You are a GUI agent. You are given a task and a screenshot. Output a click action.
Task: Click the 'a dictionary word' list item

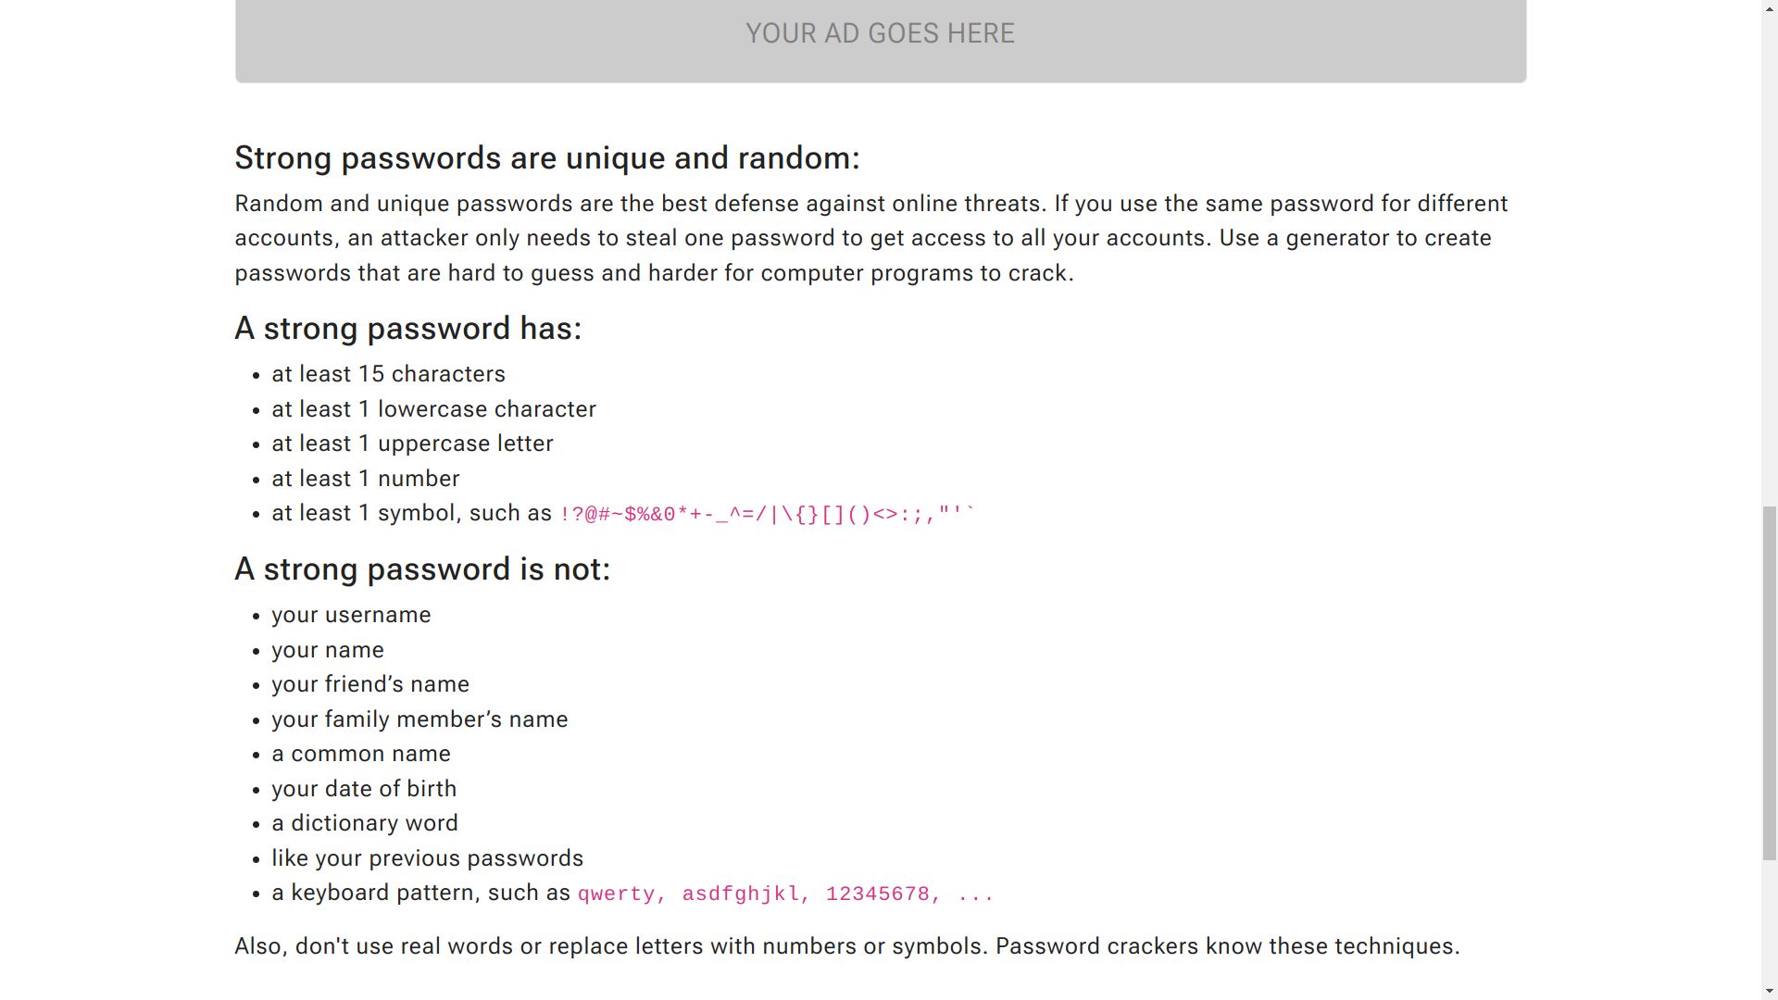click(365, 823)
